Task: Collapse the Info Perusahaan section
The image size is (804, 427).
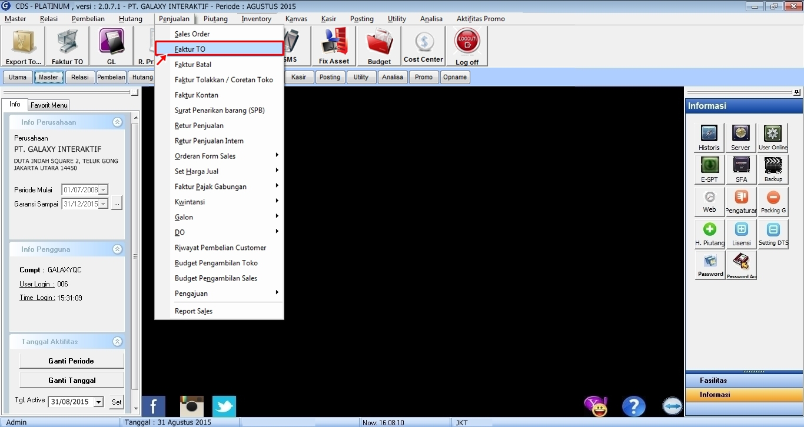Action: click(x=117, y=122)
